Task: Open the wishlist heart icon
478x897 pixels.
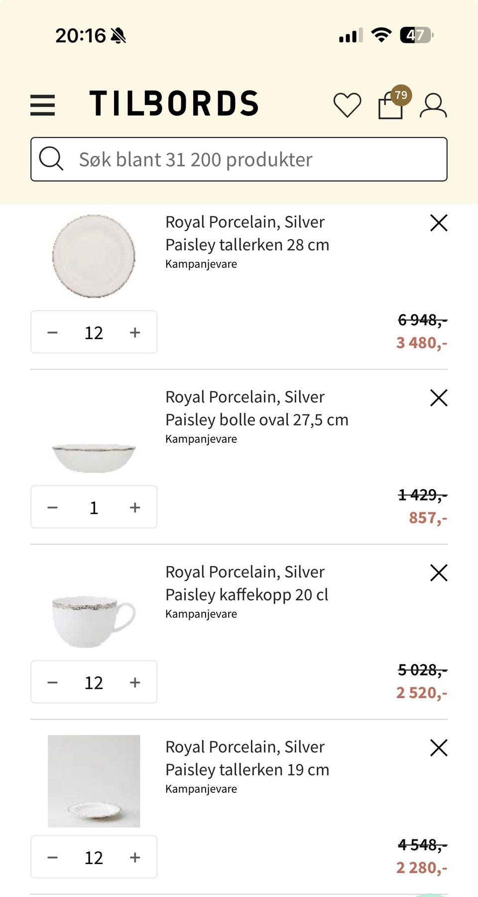Action: tap(347, 105)
